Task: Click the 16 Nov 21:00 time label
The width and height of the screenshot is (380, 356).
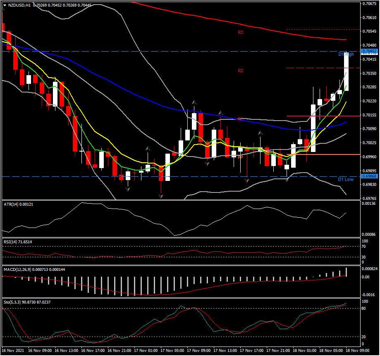Action: tap(119, 351)
